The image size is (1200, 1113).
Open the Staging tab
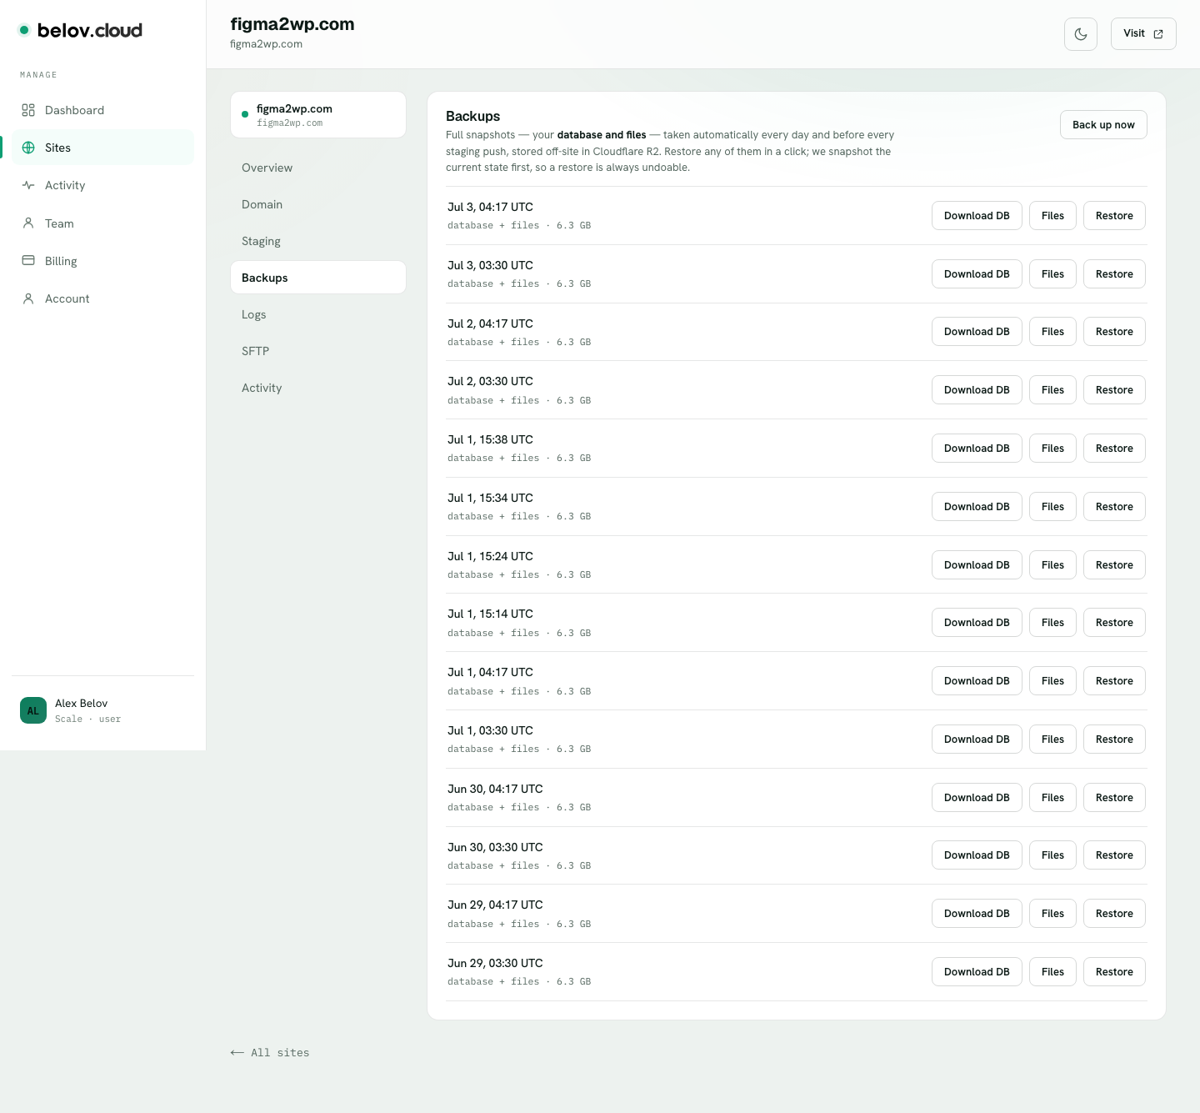click(x=318, y=241)
